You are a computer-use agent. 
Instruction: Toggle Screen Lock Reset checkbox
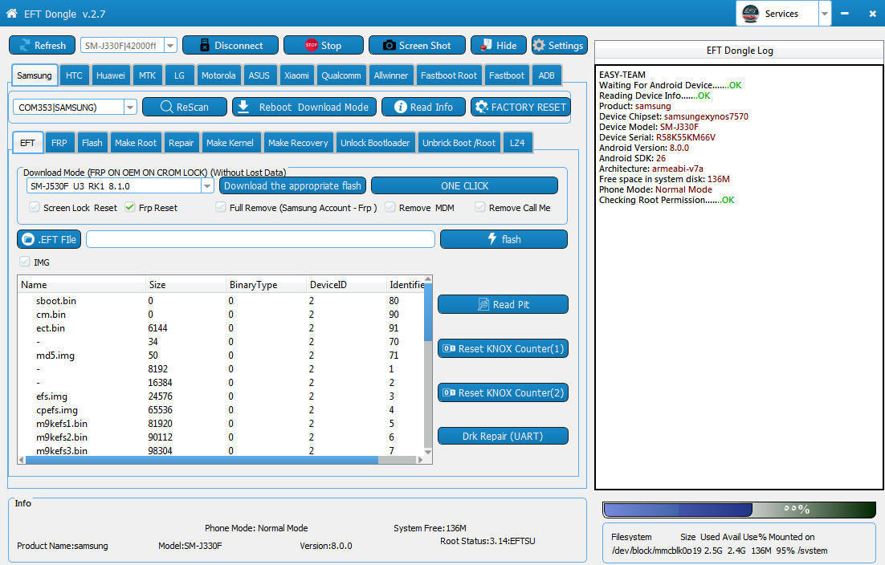pyautogui.click(x=35, y=207)
